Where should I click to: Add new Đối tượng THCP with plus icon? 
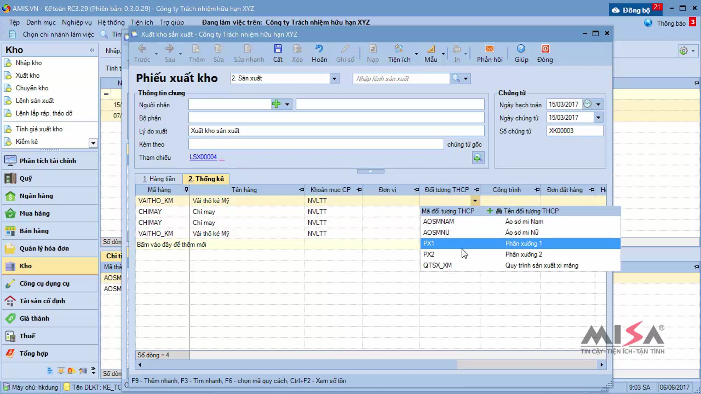tap(490, 211)
